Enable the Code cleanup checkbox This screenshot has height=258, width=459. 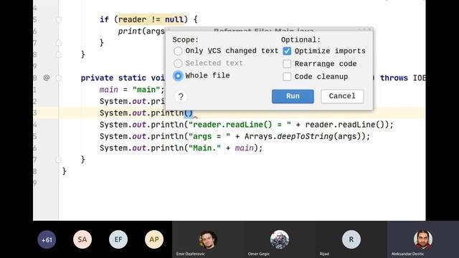287,77
